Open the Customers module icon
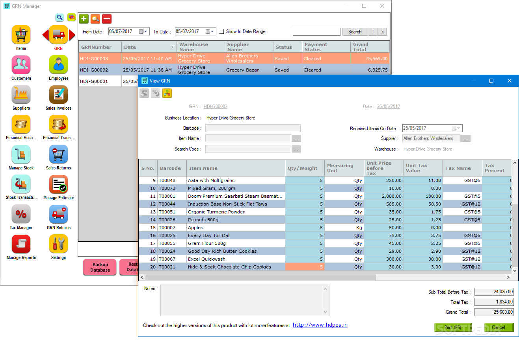Viewport: 519px width, 340px height. point(21,64)
